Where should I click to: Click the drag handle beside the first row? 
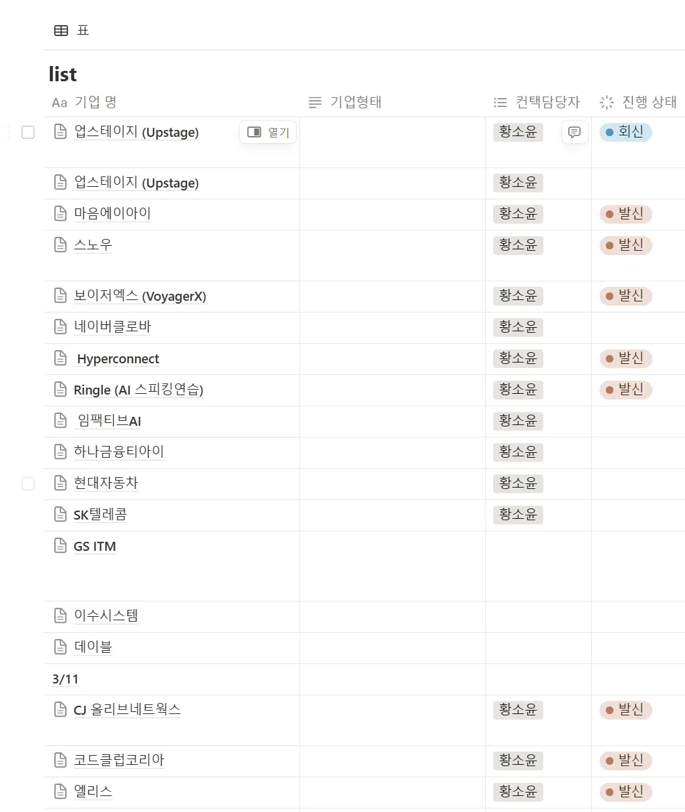pyautogui.click(x=6, y=132)
